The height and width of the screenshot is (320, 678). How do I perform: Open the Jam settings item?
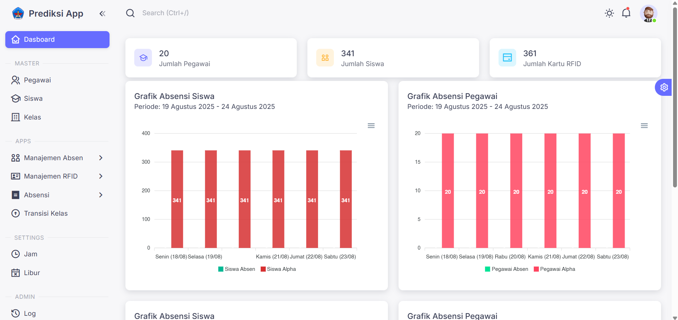pyautogui.click(x=57, y=254)
